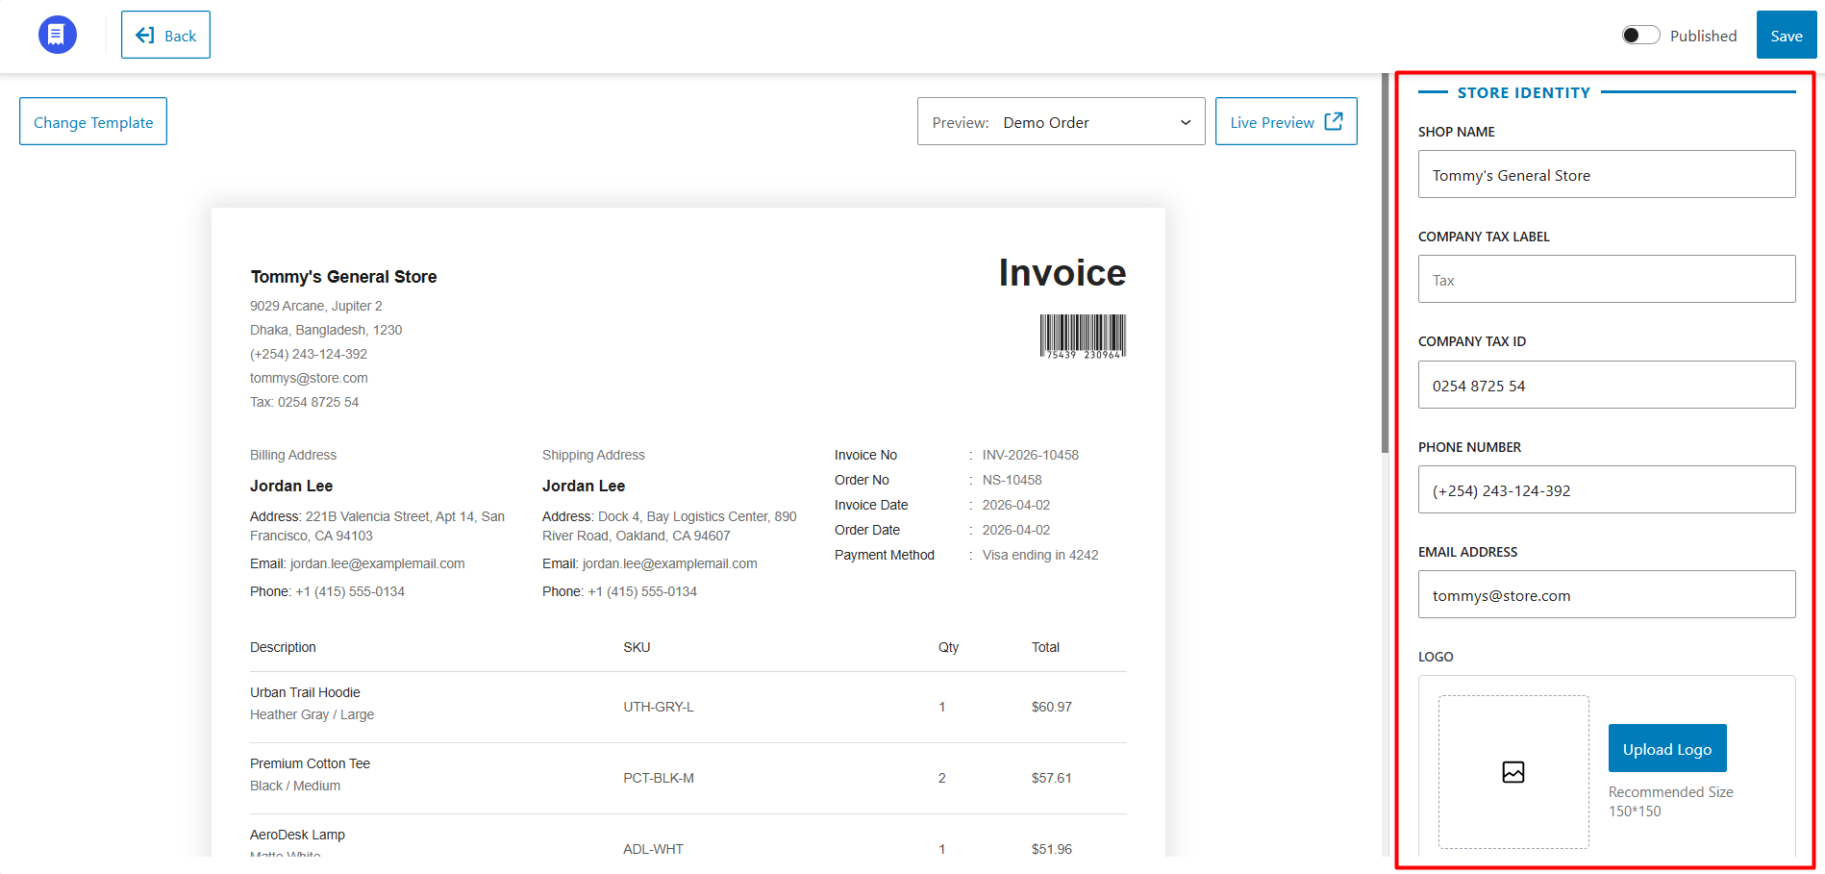Click the Invoice heading in preview
The image size is (1825, 874).
pyautogui.click(x=1062, y=273)
